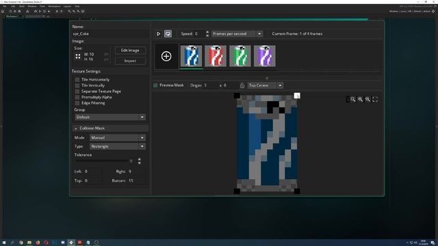Start the debugger with the bug icon
The height and width of the screenshot is (246, 438).
pyautogui.click(x=36, y=12)
